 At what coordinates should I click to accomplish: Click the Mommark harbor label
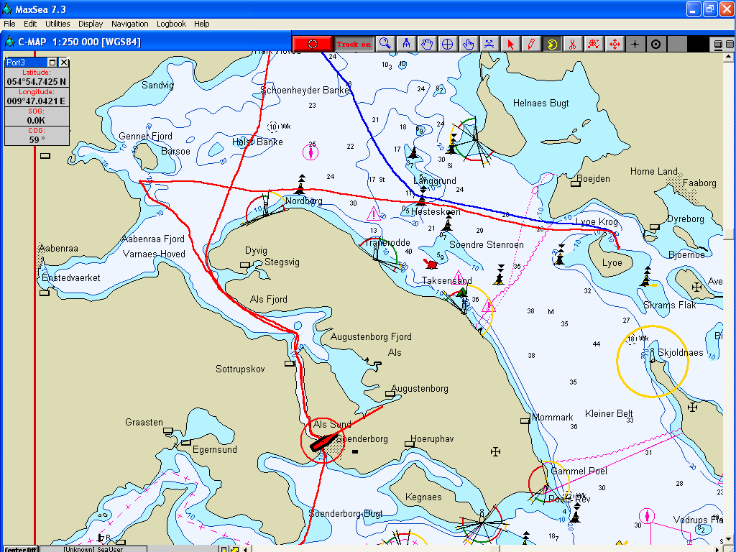[x=553, y=418]
